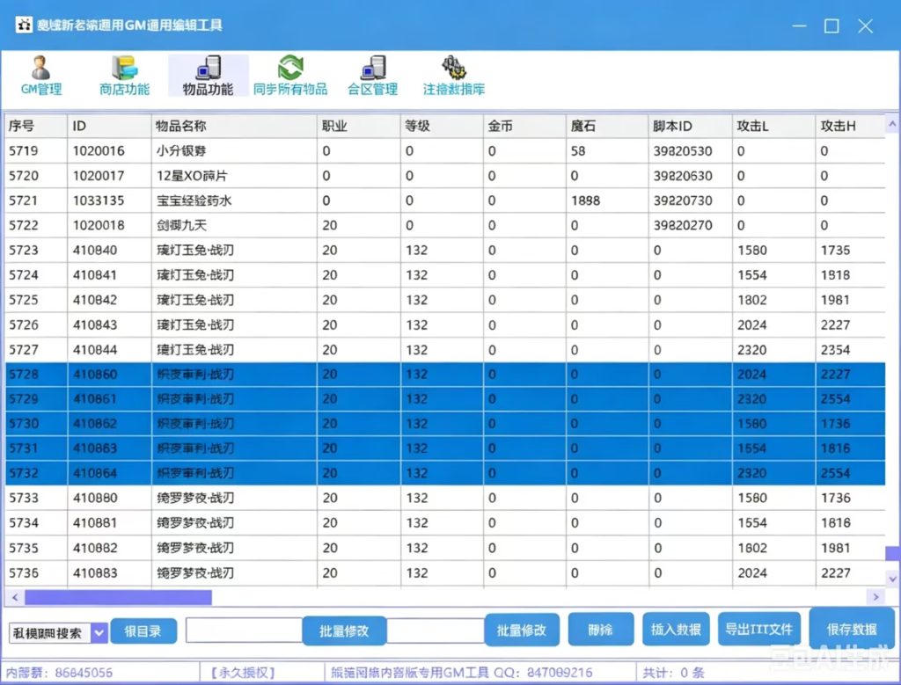The width and height of the screenshot is (901, 685).
Task: Click the gears icon for database registration
Action: [x=453, y=68]
